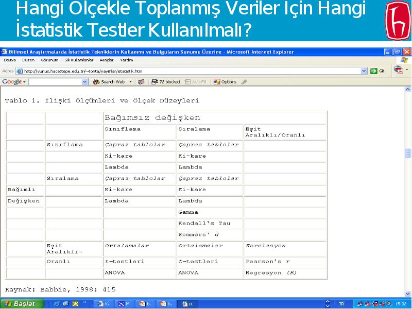This screenshot has height=309, width=412.
Task: Click the 'Bağımsız değişken' header cell
Action: pyautogui.click(x=215, y=118)
